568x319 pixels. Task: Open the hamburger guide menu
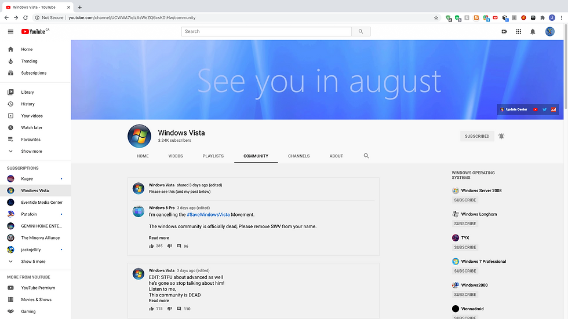click(10, 31)
